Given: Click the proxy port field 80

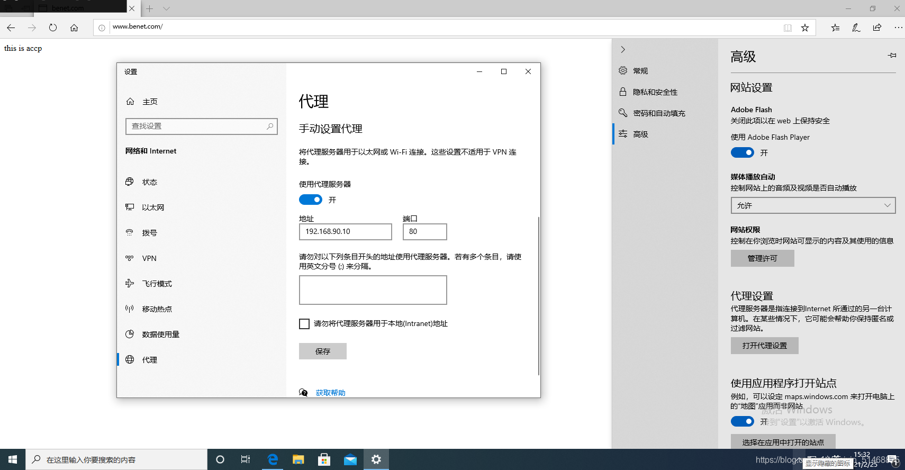Looking at the screenshot, I should [424, 232].
